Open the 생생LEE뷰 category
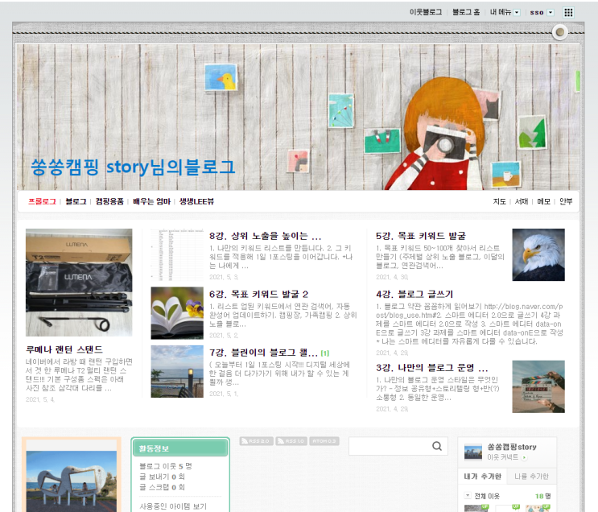Image resolution: width=598 pixels, height=512 pixels. [x=196, y=201]
